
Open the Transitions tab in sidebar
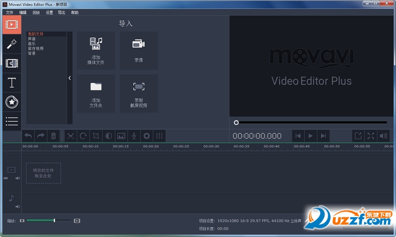pyautogui.click(x=12, y=63)
